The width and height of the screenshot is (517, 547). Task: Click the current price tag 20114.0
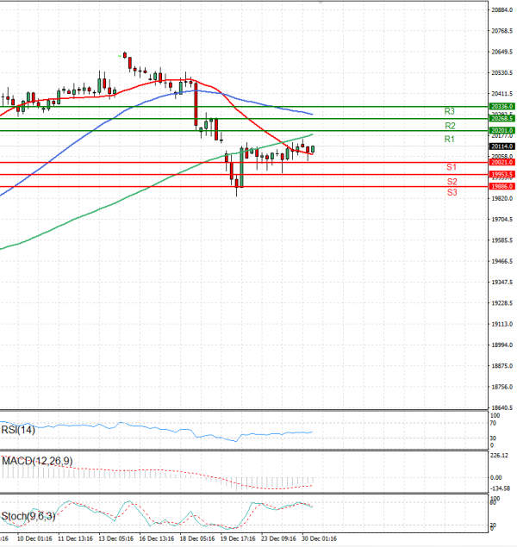pos(501,146)
